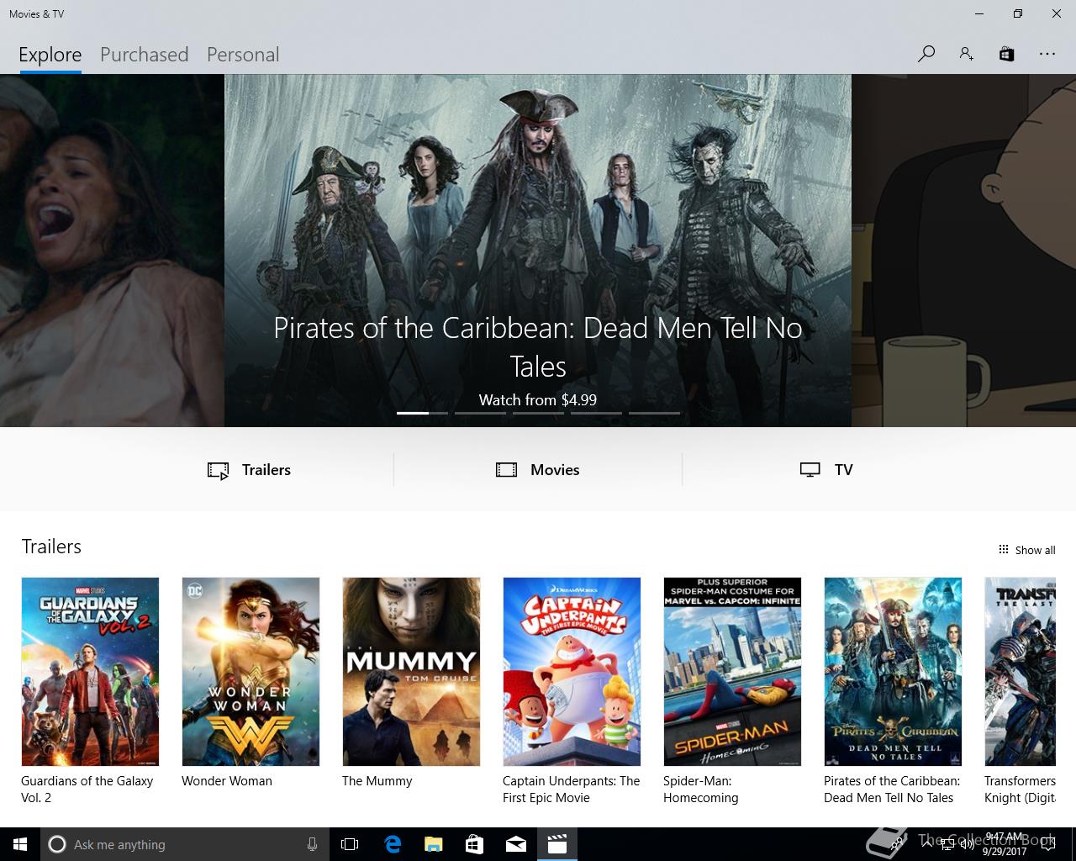Click the Movies film strip icon
The width and height of the screenshot is (1076, 861).
(506, 470)
